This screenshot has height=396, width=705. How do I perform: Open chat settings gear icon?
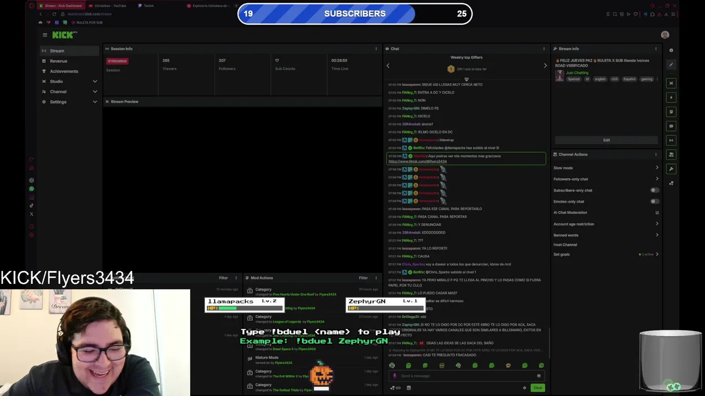(x=524, y=388)
